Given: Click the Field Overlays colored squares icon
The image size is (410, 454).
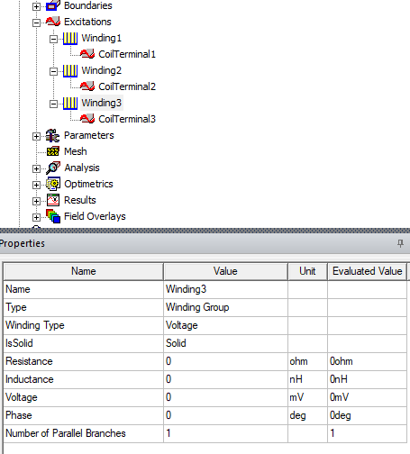Looking at the screenshot, I should point(53,216).
